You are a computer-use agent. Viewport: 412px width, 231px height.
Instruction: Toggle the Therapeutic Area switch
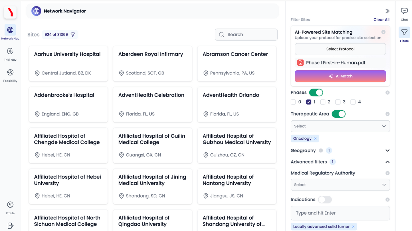(339, 114)
